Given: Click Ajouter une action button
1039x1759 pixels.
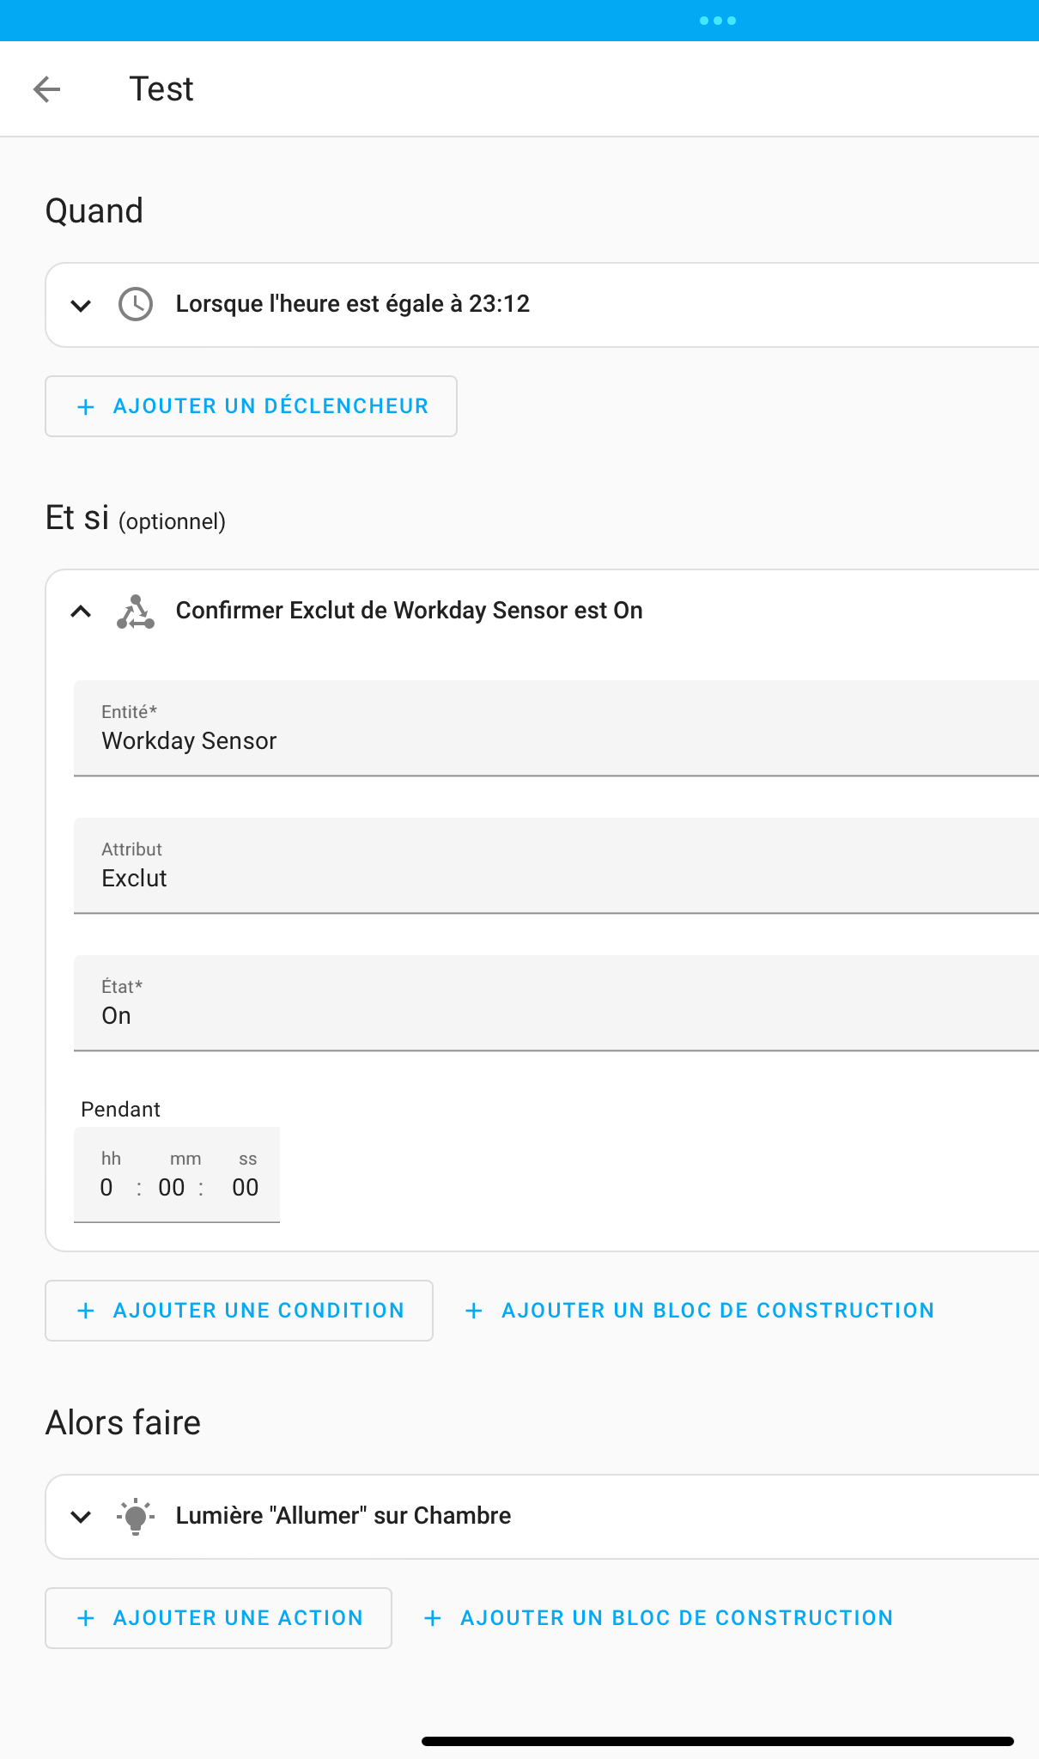Looking at the screenshot, I should pyautogui.click(x=218, y=1618).
